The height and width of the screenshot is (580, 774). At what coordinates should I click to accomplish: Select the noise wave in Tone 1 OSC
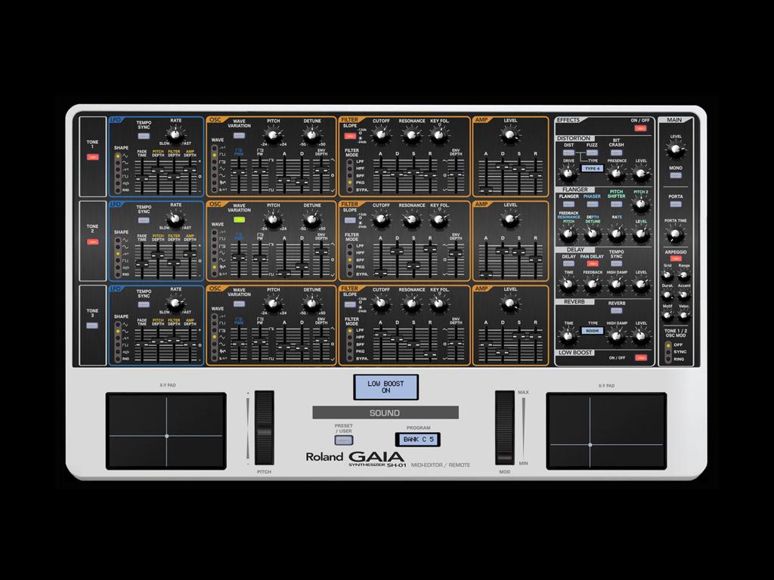[215, 183]
